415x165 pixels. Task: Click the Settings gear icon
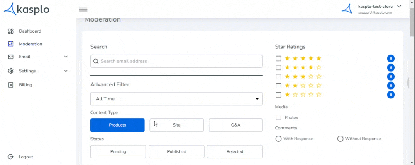(x=11, y=71)
